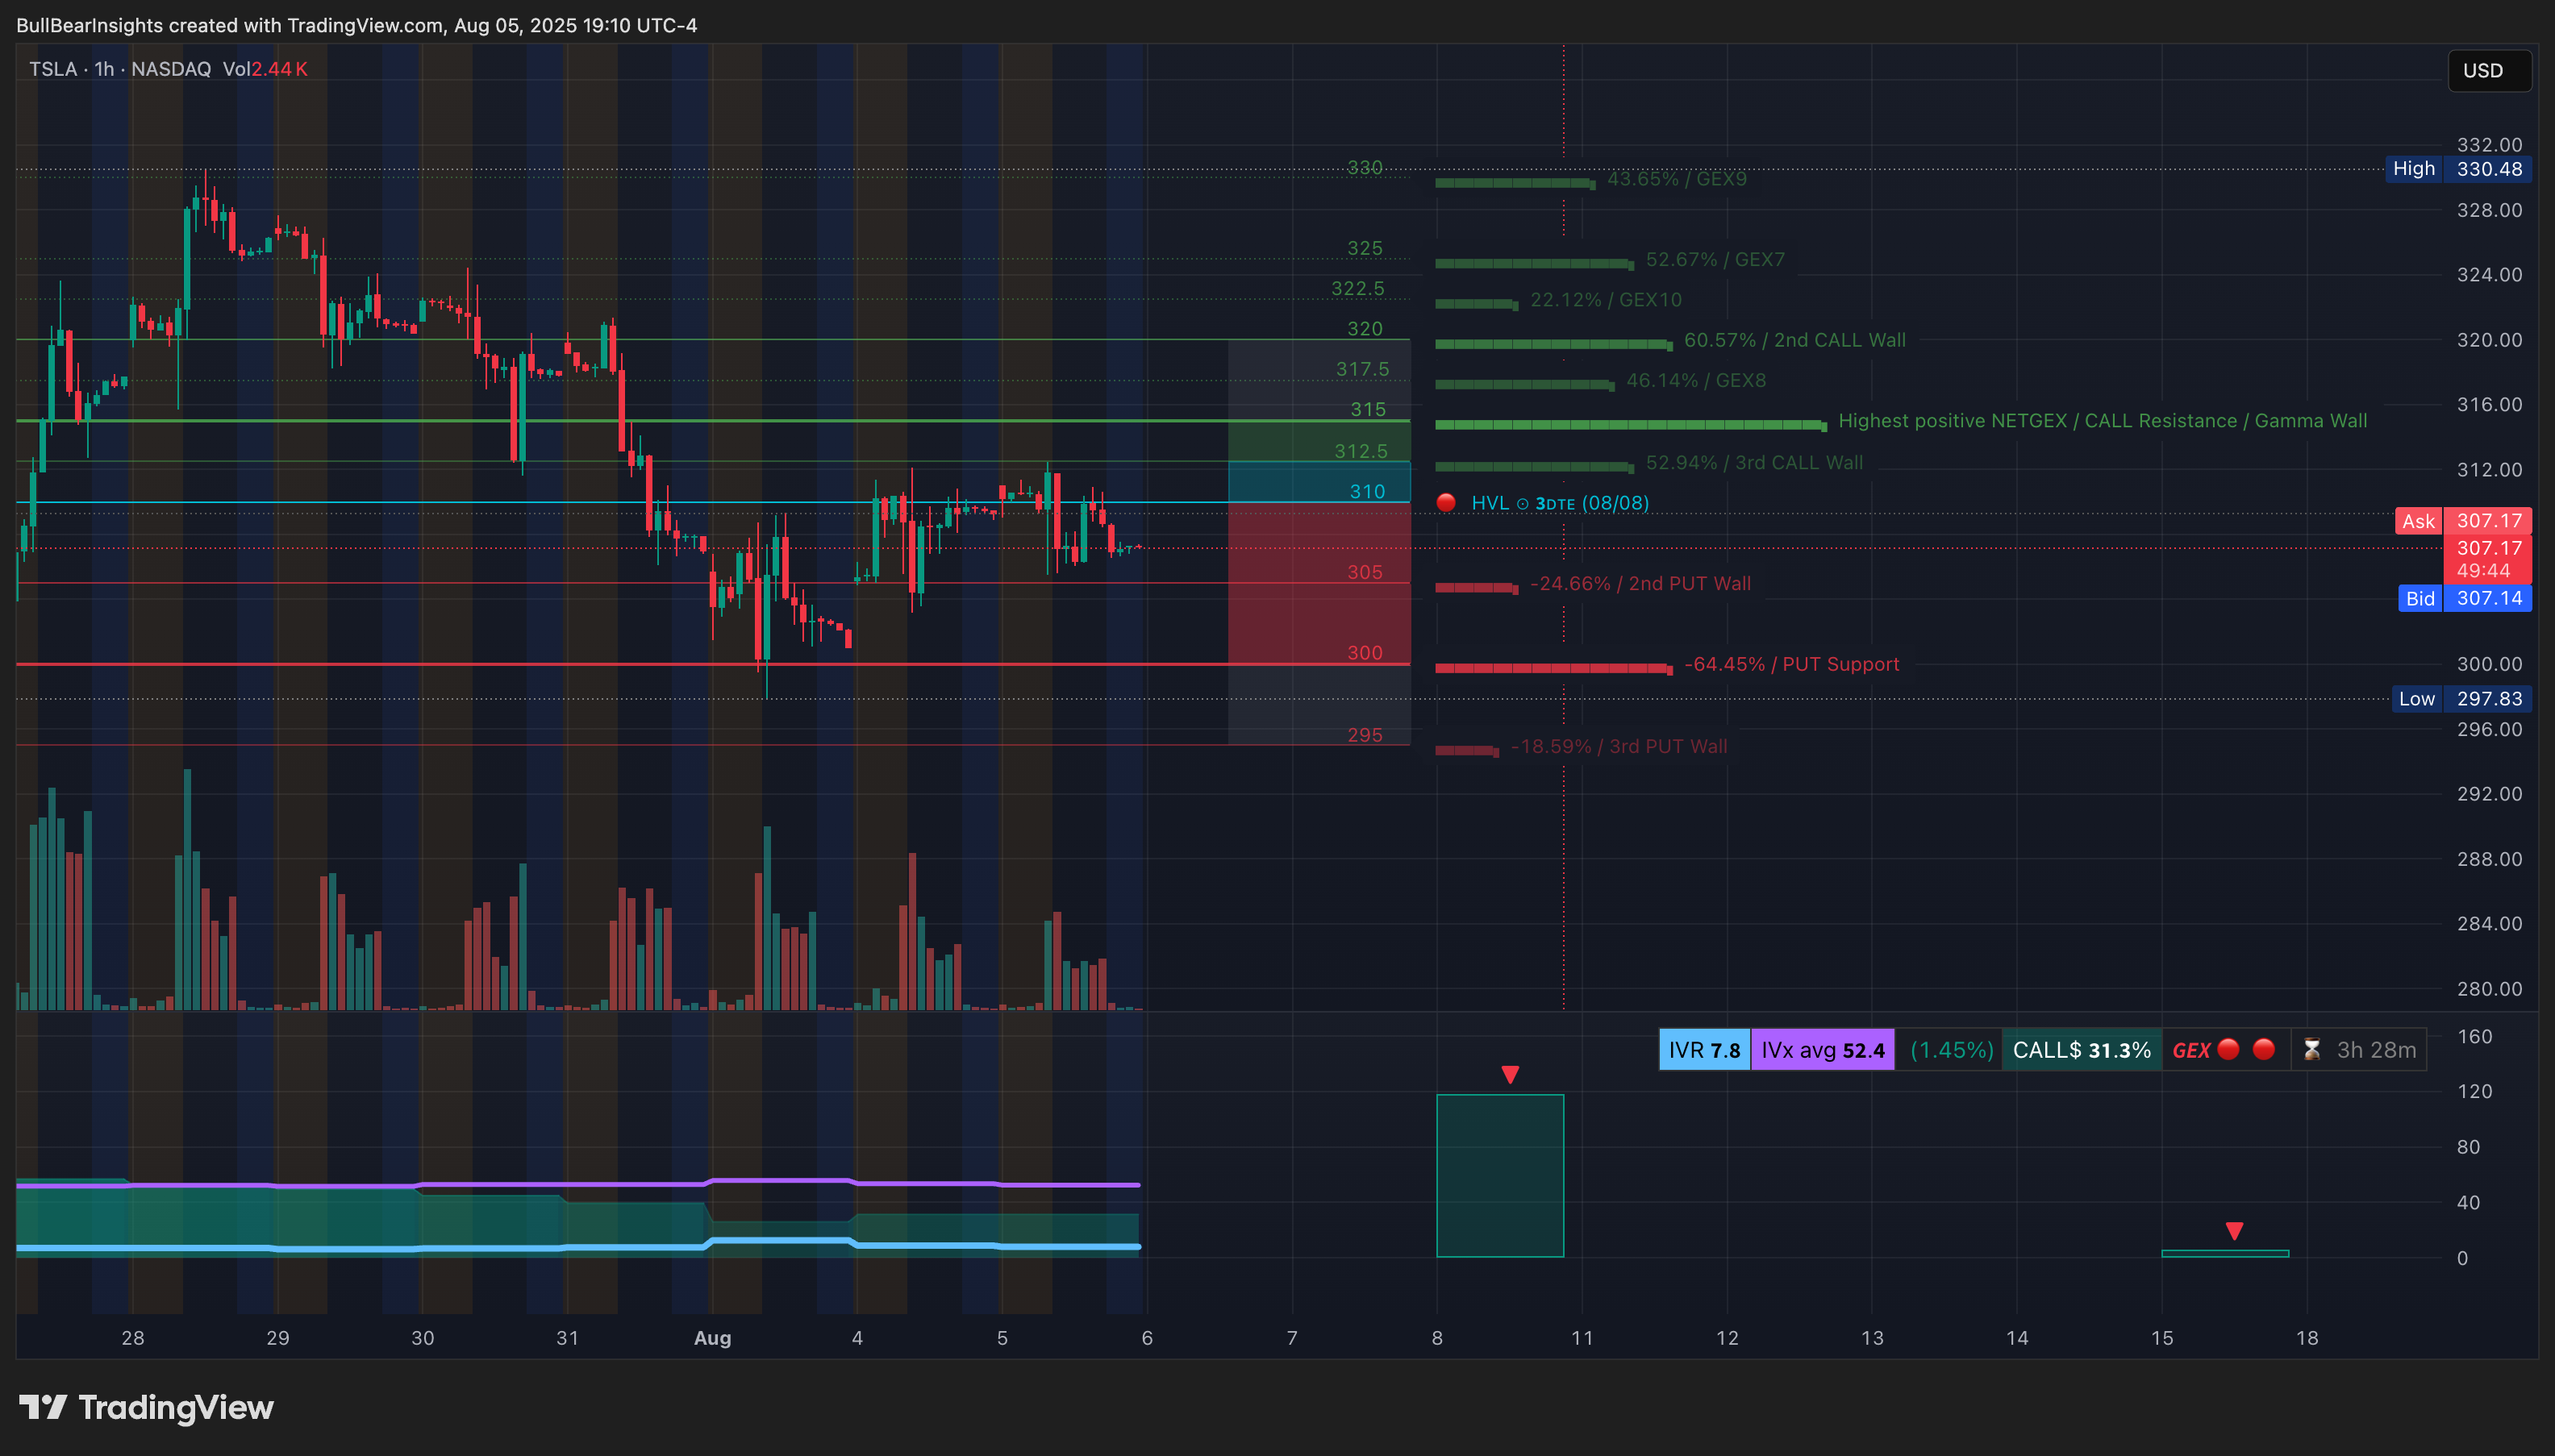Click the 160 value on the lower pane scale
Screen dimensions: 2555x1456
(2475, 1037)
